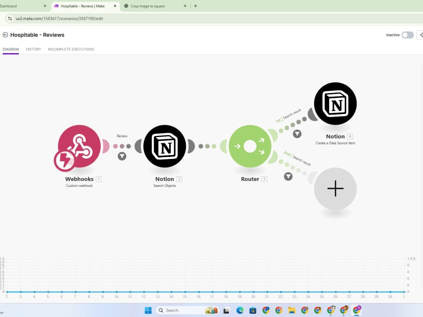Close the Crop image to square tab
The image size is (423, 317).
point(185,6)
